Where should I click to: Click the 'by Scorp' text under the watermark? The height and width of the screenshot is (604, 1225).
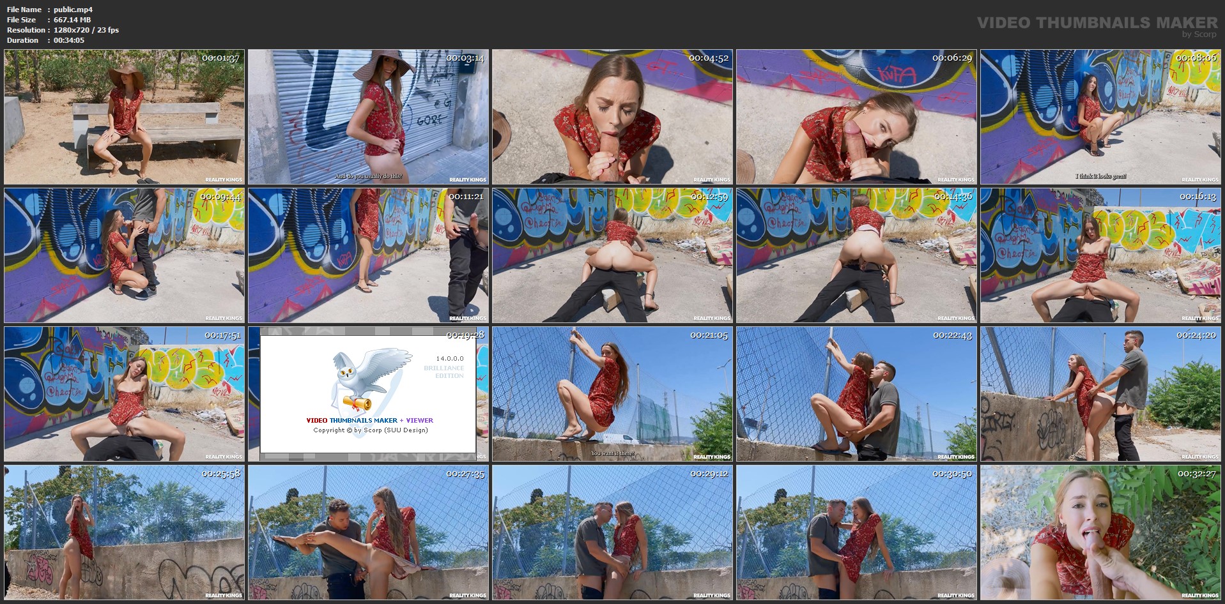point(1199,34)
